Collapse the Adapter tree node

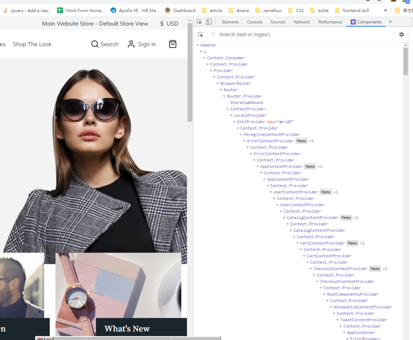coord(198,45)
